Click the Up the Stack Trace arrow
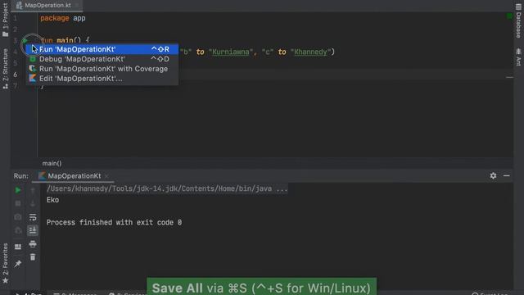The image size is (524, 295). click(x=33, y=191)
